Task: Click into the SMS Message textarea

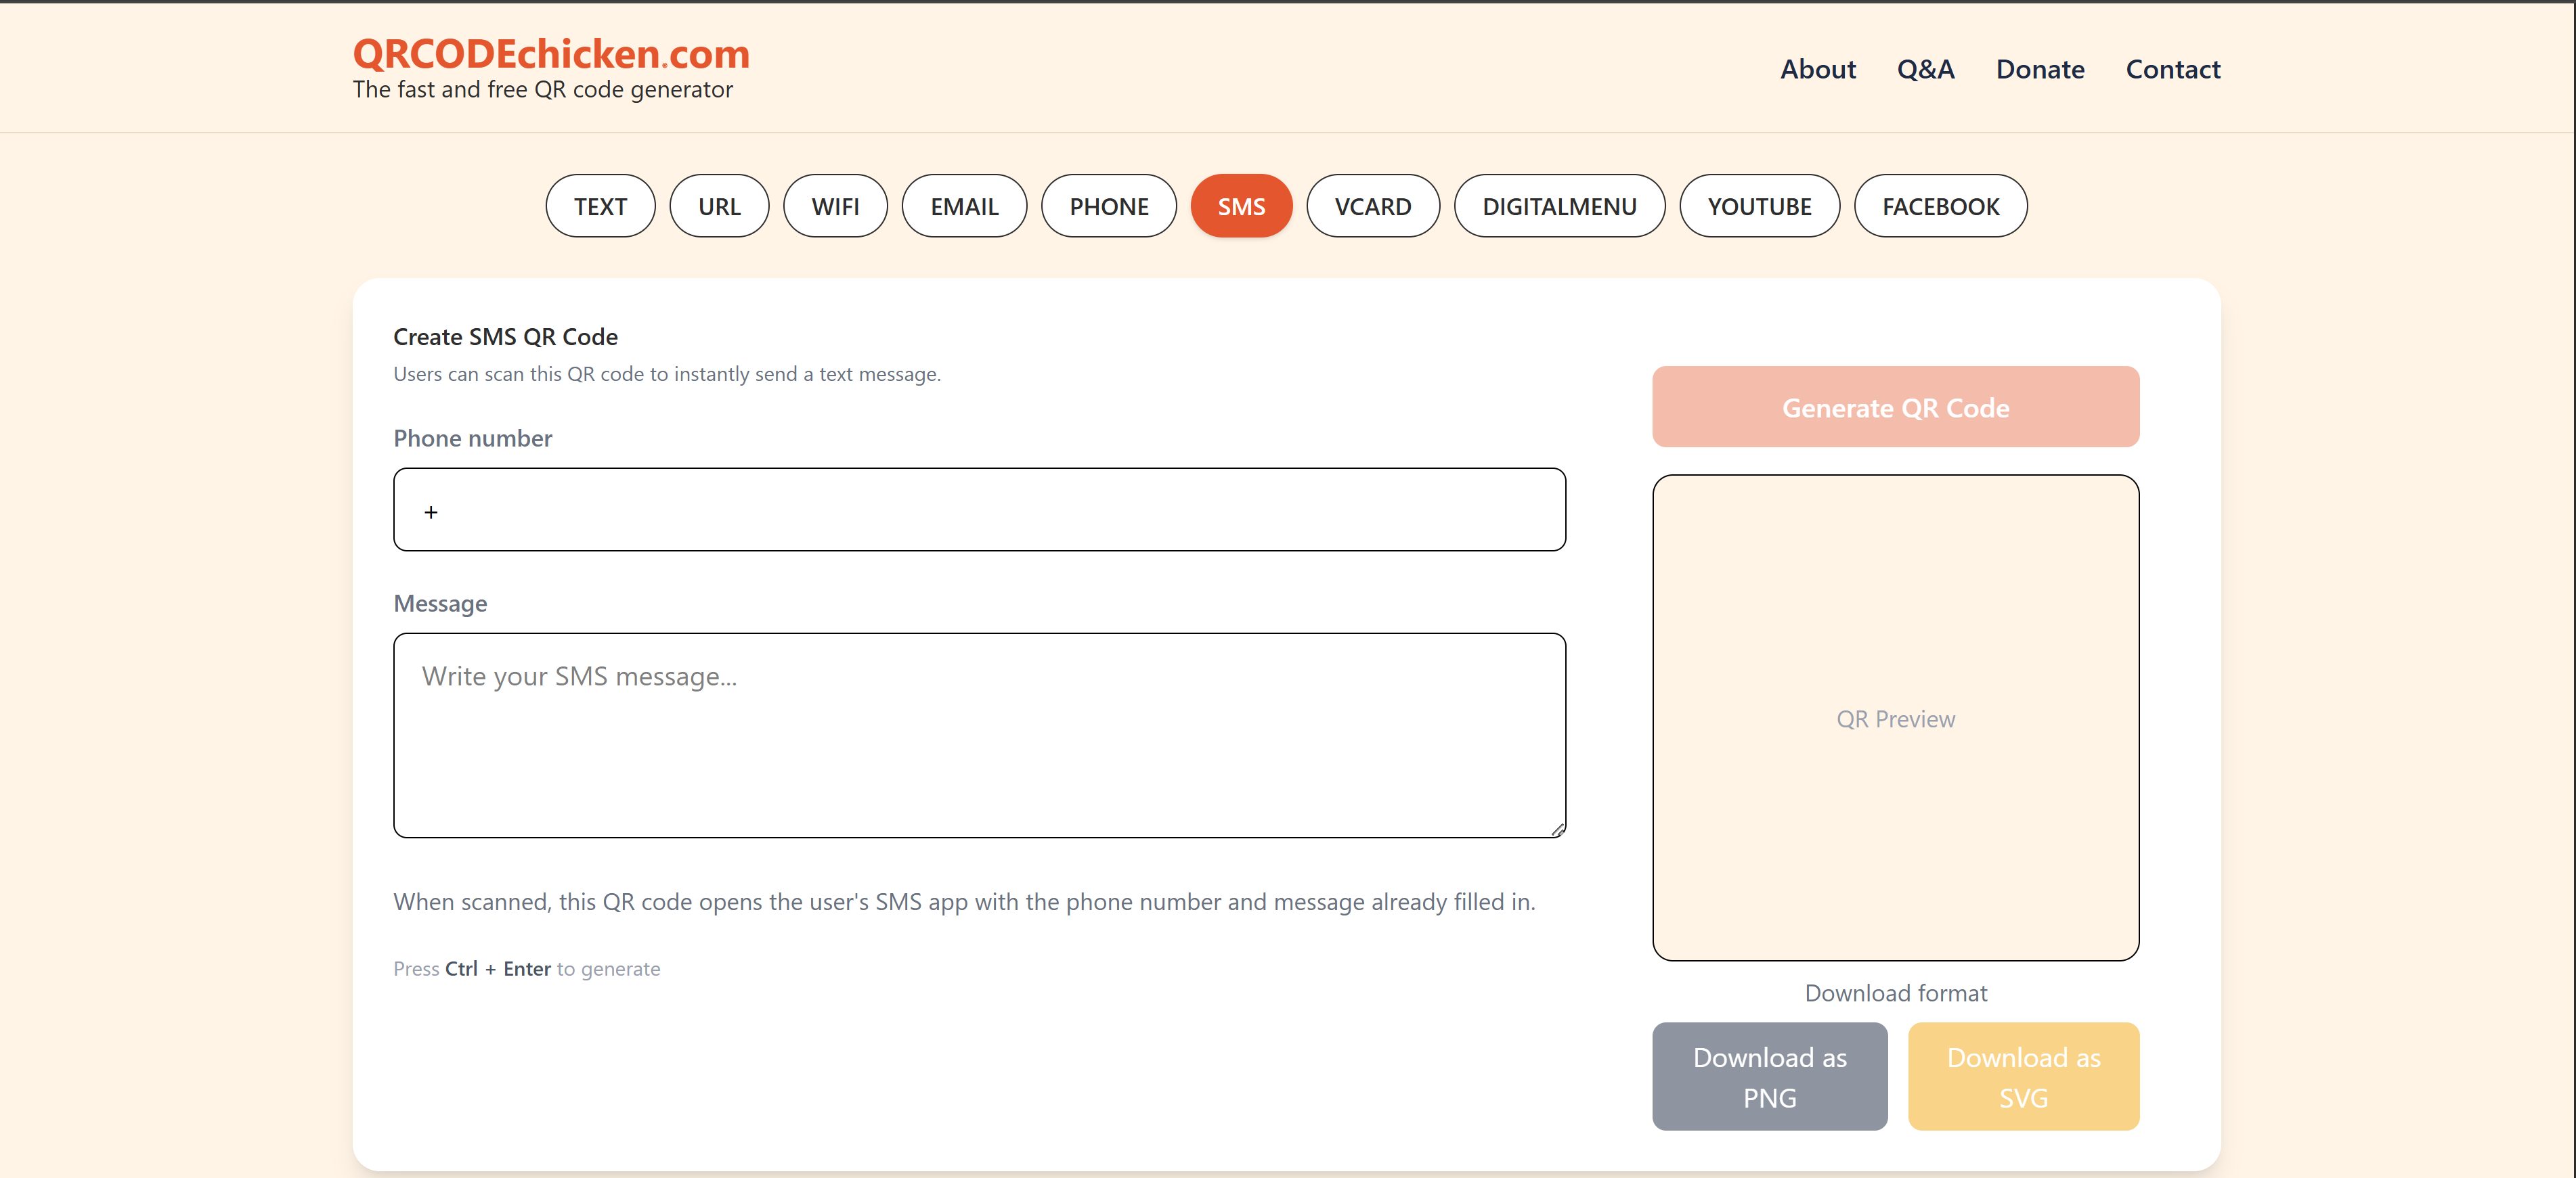Action: (x=979, y=734)
